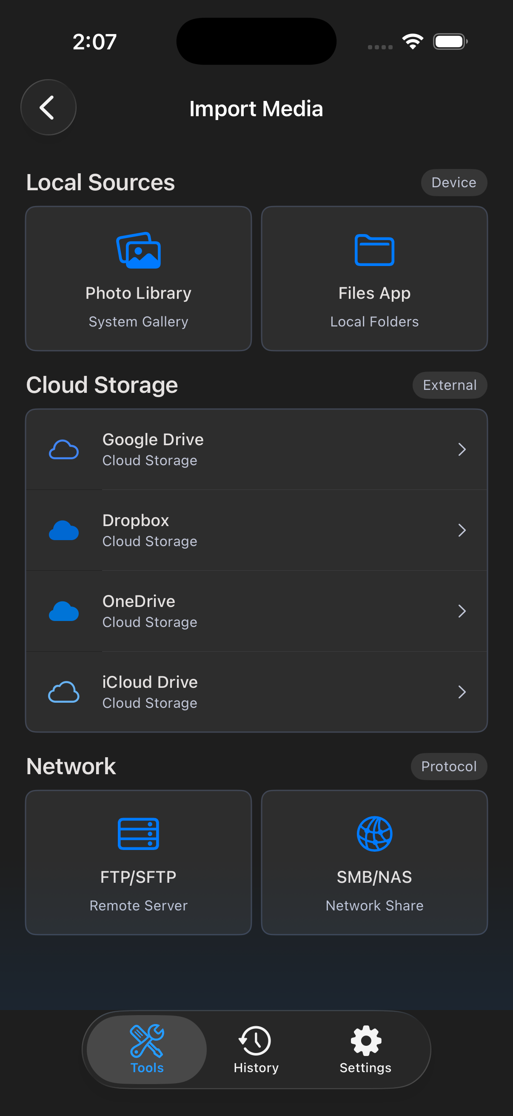Open the Photo Library image icon
Screen dimensions: 513x1116
[139, 250]
